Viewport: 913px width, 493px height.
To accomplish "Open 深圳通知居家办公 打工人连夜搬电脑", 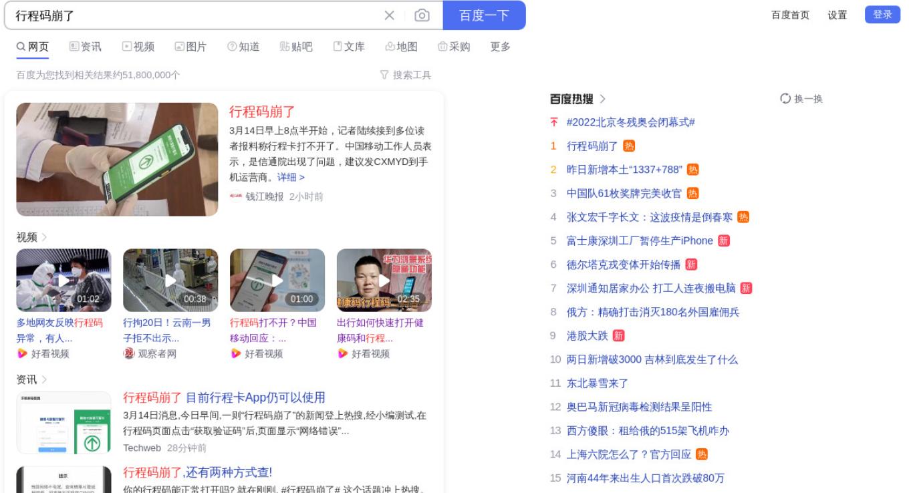I will click(651, 288).
